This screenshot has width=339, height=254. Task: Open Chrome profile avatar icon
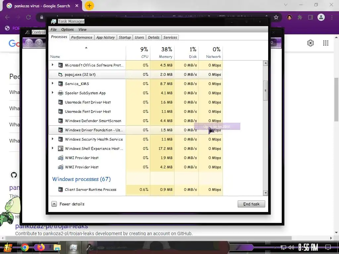click(x=321, y=17)
